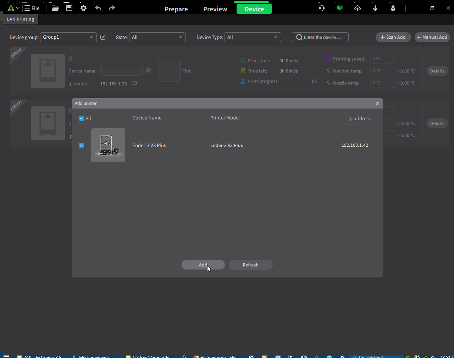Screen dimensions: 454x358
Task: Click the redo arrow icon
Action: click(x=112, y=8)
